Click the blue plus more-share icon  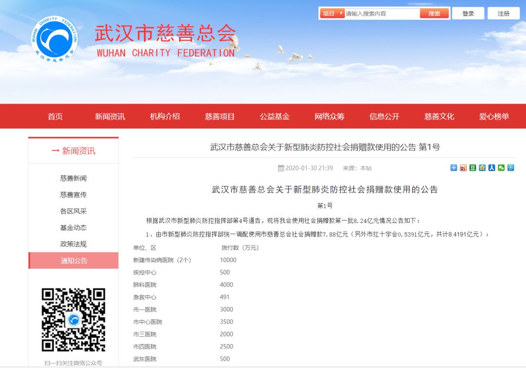(453, 167)
